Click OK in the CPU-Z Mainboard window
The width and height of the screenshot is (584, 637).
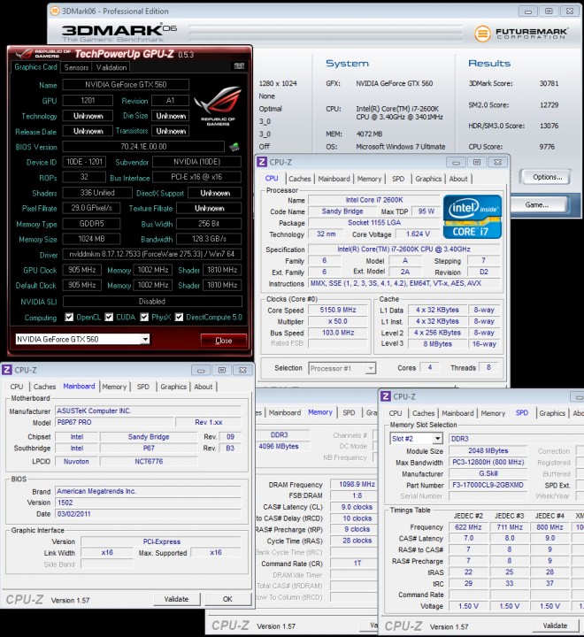pyautogui.click(x=227, y=599)
